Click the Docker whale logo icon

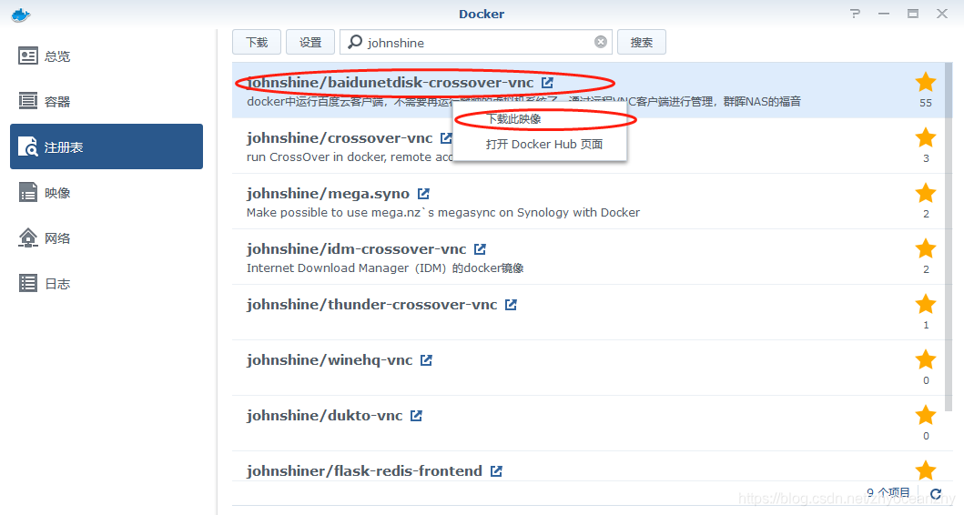21,15
